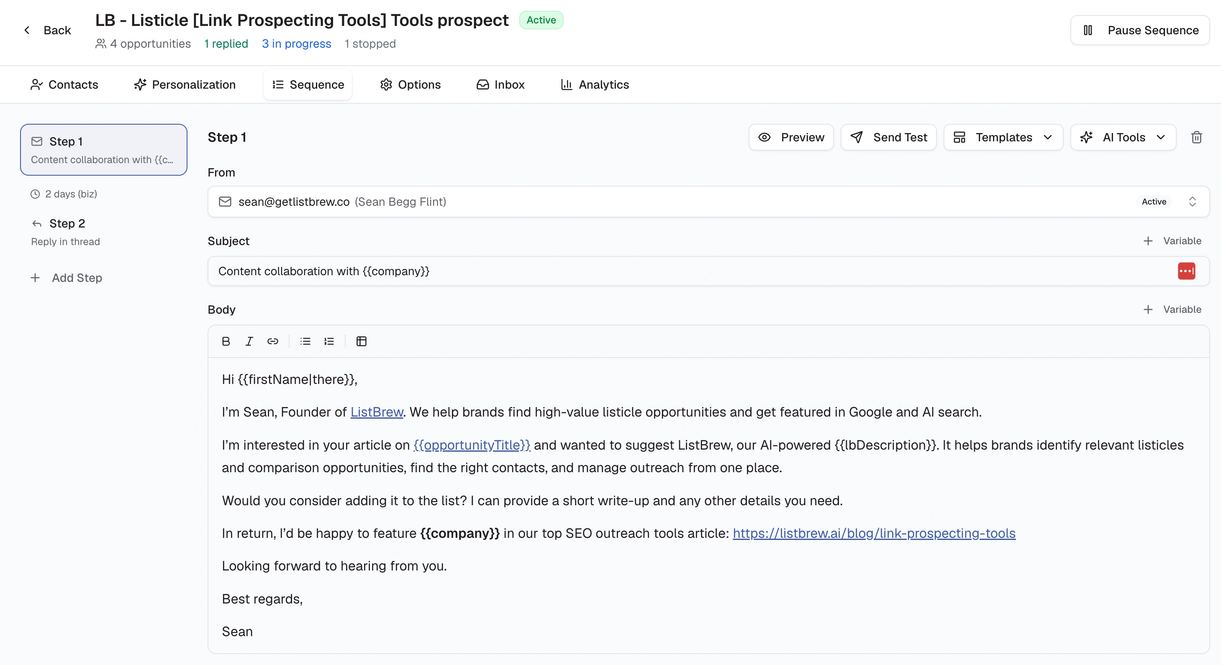Insert table using editor toolbar icon
The width and height of the screenshot is (1221, 665).
(x=361, y=341)
